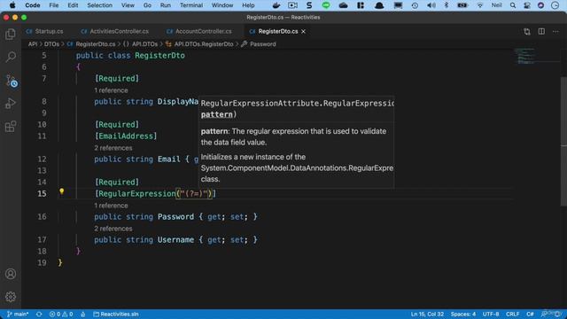
Task: Change file encoding via UTF-8
Action: tap(491, 314)
